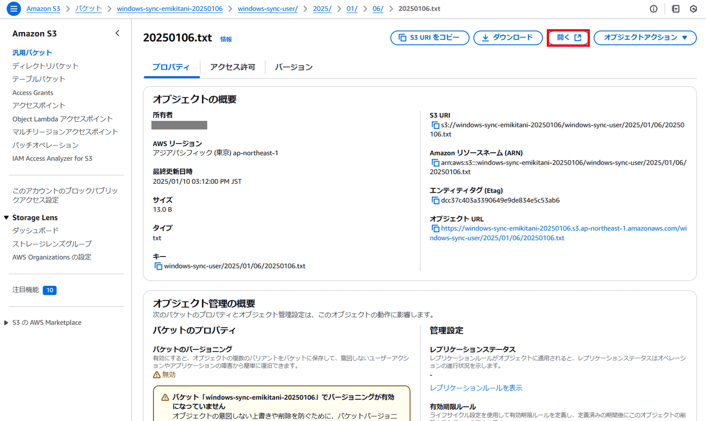The image size is (706, 421).
Task: Open the windows-sync-emikitani-20250106 breadcrumb
Action: (x=170, y=9)
